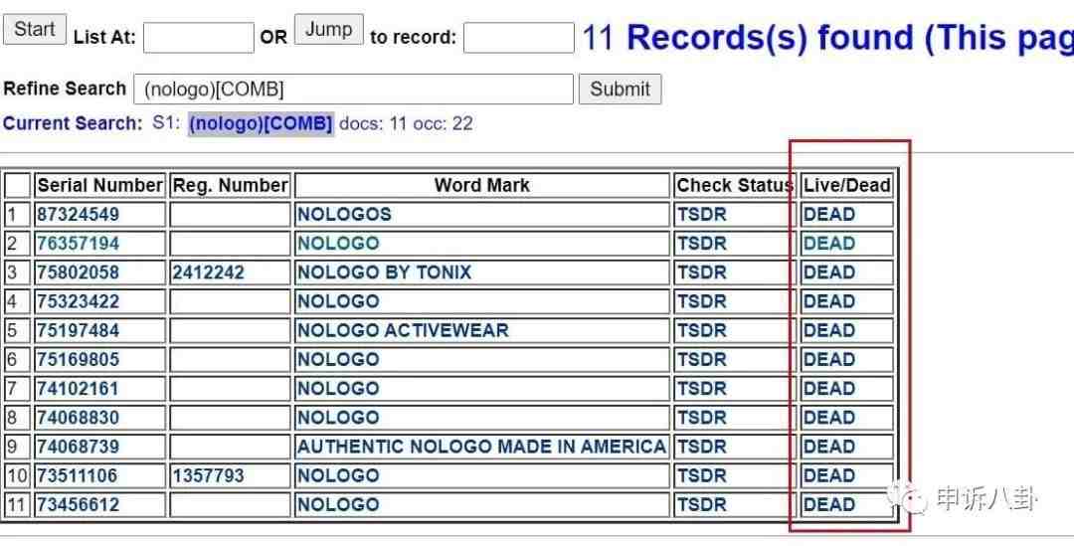Click the Reg. Number column header

coord(230,186)
